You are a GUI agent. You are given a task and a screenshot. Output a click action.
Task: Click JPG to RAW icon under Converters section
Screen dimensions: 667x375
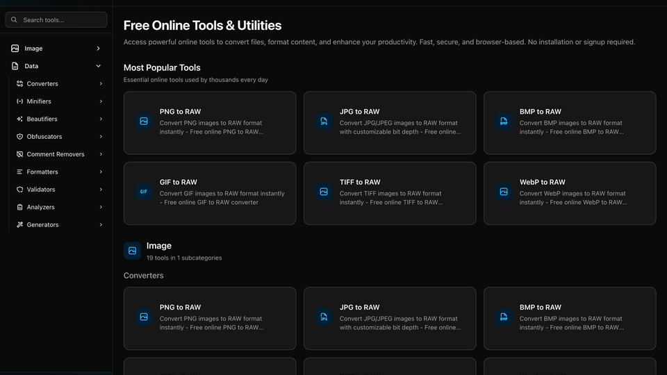coord(324,317)
